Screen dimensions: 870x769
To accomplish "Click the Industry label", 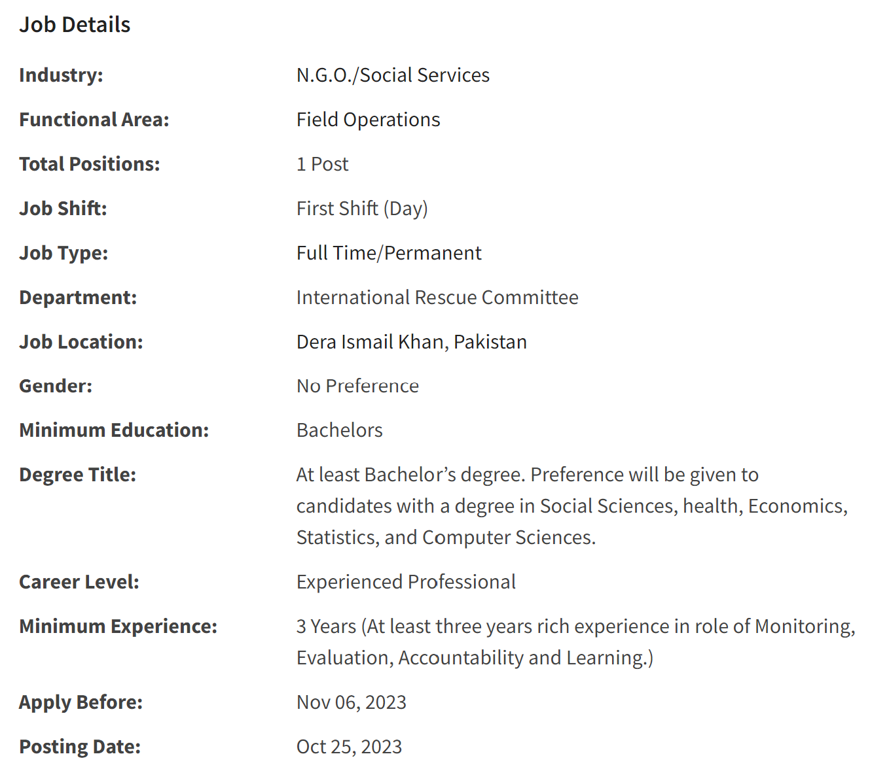I will pyautogui.click(x=61, y=75).
